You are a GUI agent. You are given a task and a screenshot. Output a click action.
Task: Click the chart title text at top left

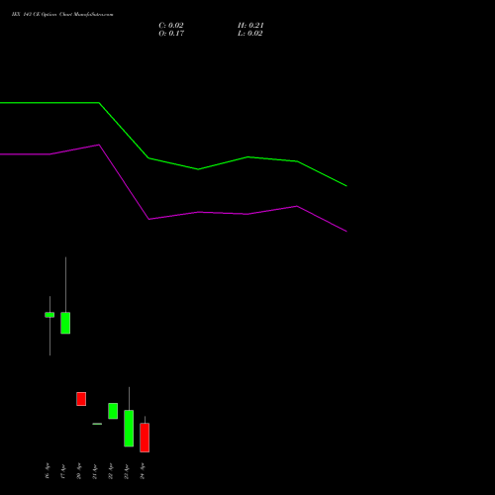62,15
